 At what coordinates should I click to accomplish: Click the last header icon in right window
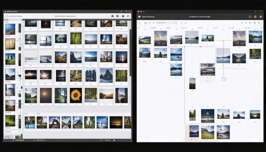(x=261, y=17)
